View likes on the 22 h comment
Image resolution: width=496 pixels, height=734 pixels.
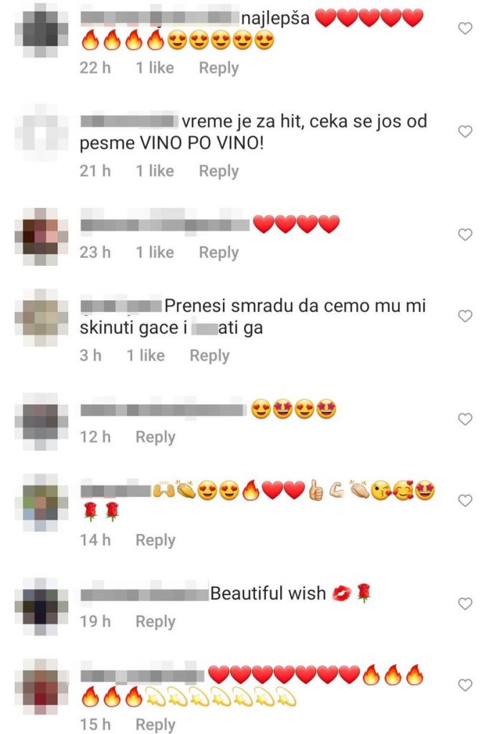pyautogui.click(x=155, y=68)
